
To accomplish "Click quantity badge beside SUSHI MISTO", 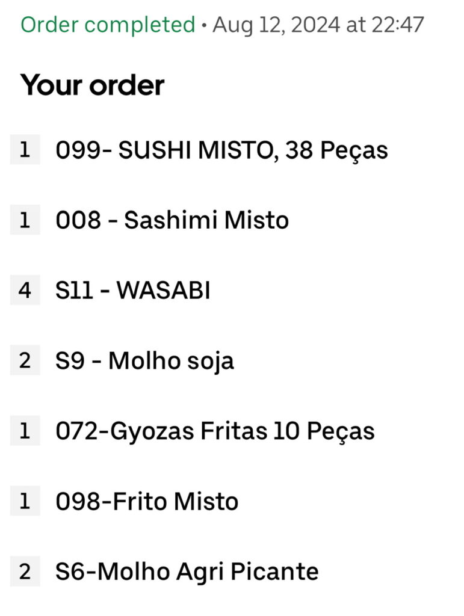I will [25, 150].
